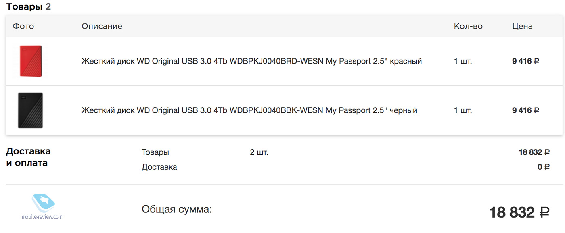Click the Доставка и оплата heading
Viewport: 565px width, 233px height.
28,157
